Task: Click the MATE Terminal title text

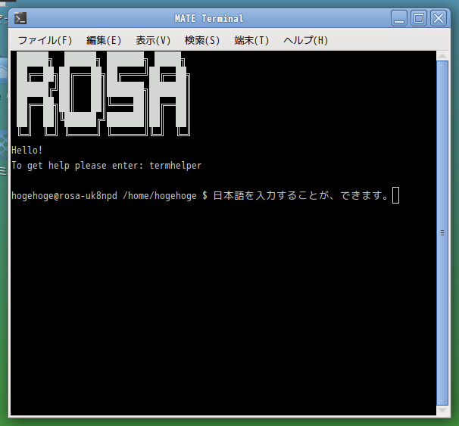Action: coord(209,18)
